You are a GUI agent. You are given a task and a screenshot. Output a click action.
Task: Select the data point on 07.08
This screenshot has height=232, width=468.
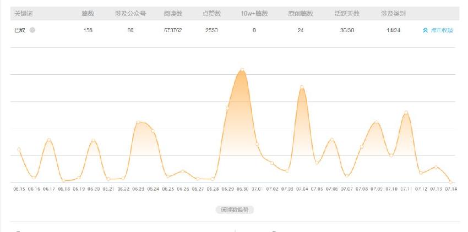pos(361,147)
